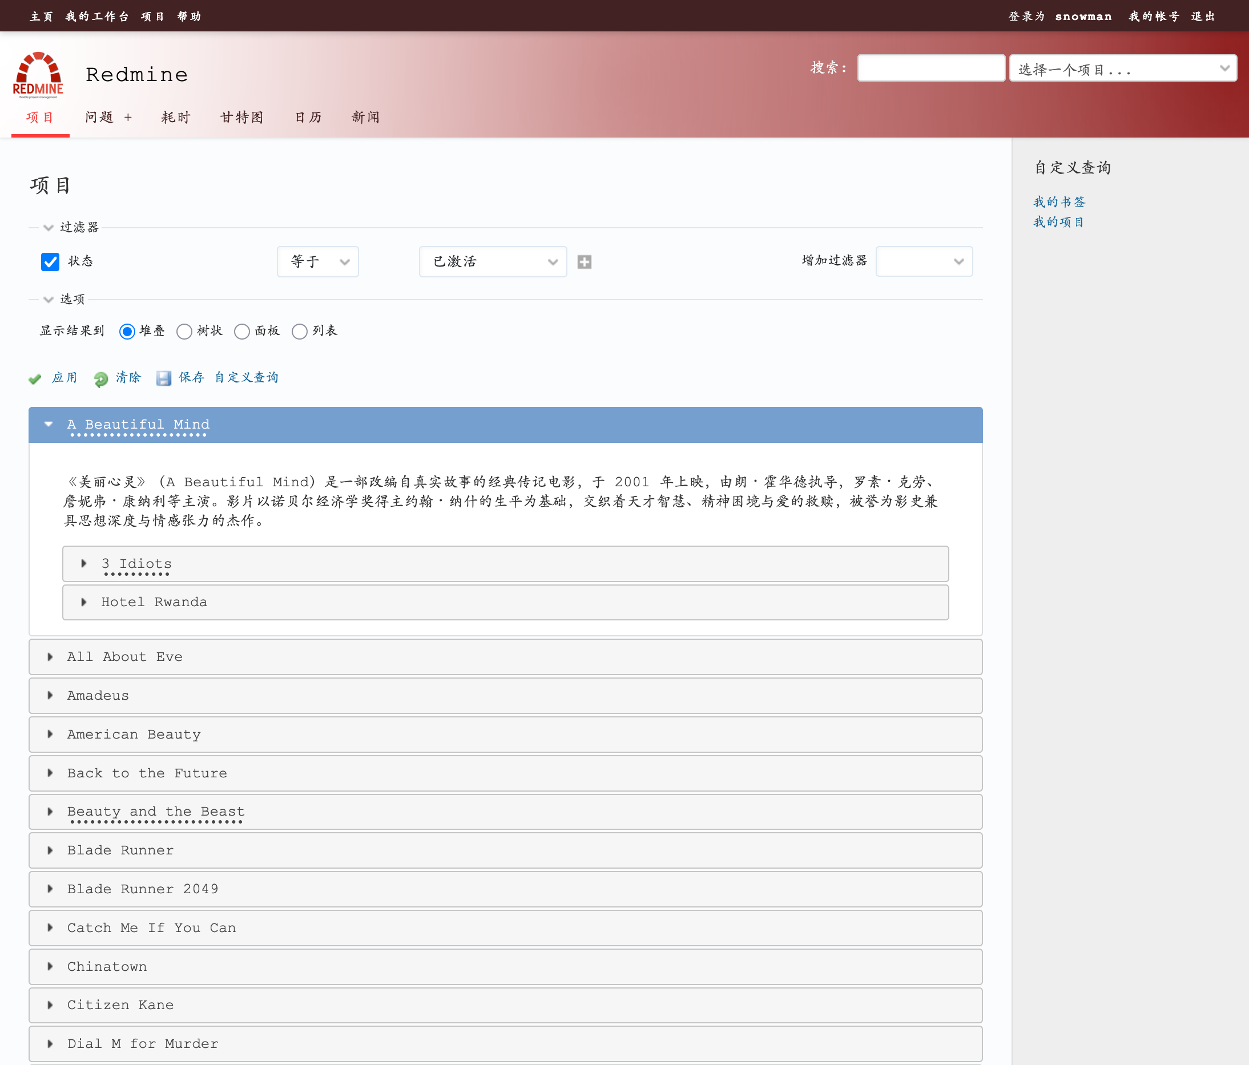1249x1065 pixels.
Task: Switch to the 问题 tab
Action: pyautogui.click(x=99, y=118)
